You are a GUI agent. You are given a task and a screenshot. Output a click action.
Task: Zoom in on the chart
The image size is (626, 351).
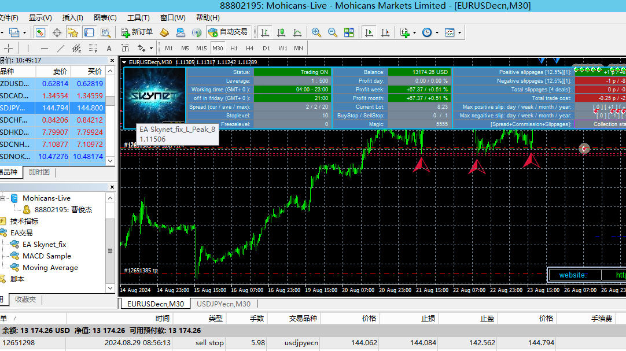(316, 32)
